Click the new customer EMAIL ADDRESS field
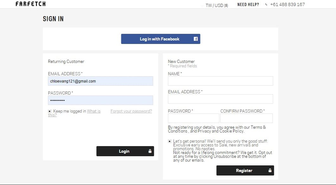This screenshot has height=185, width=336. tap(220, 99)
